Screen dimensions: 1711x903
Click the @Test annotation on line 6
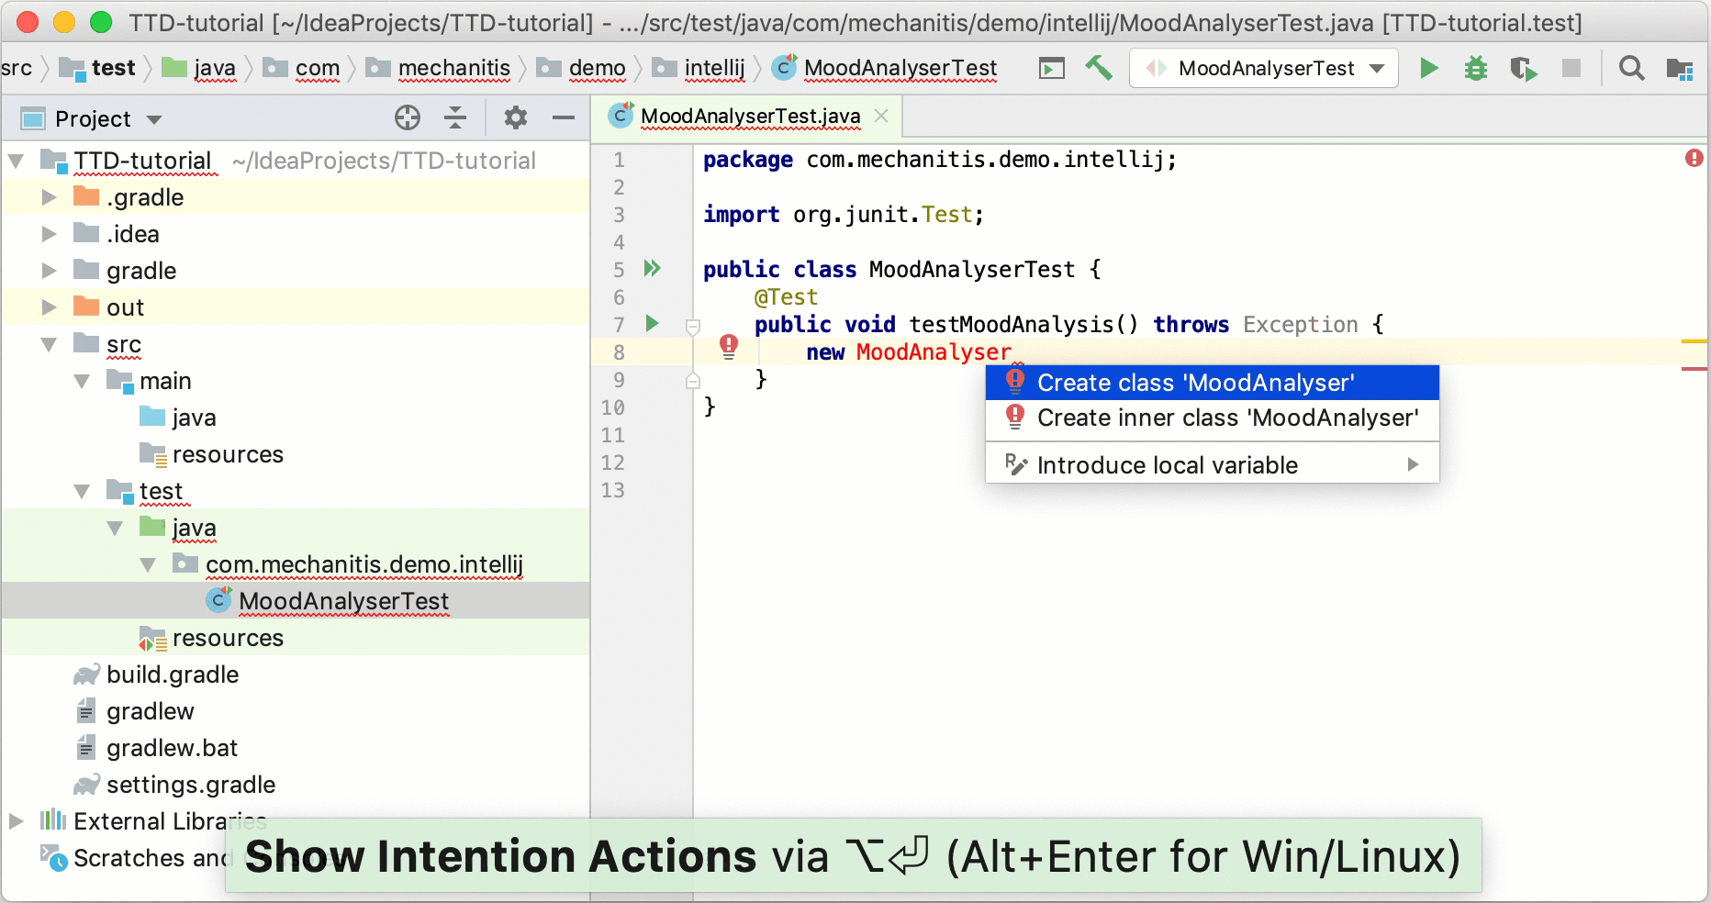(x=786, y=297)
